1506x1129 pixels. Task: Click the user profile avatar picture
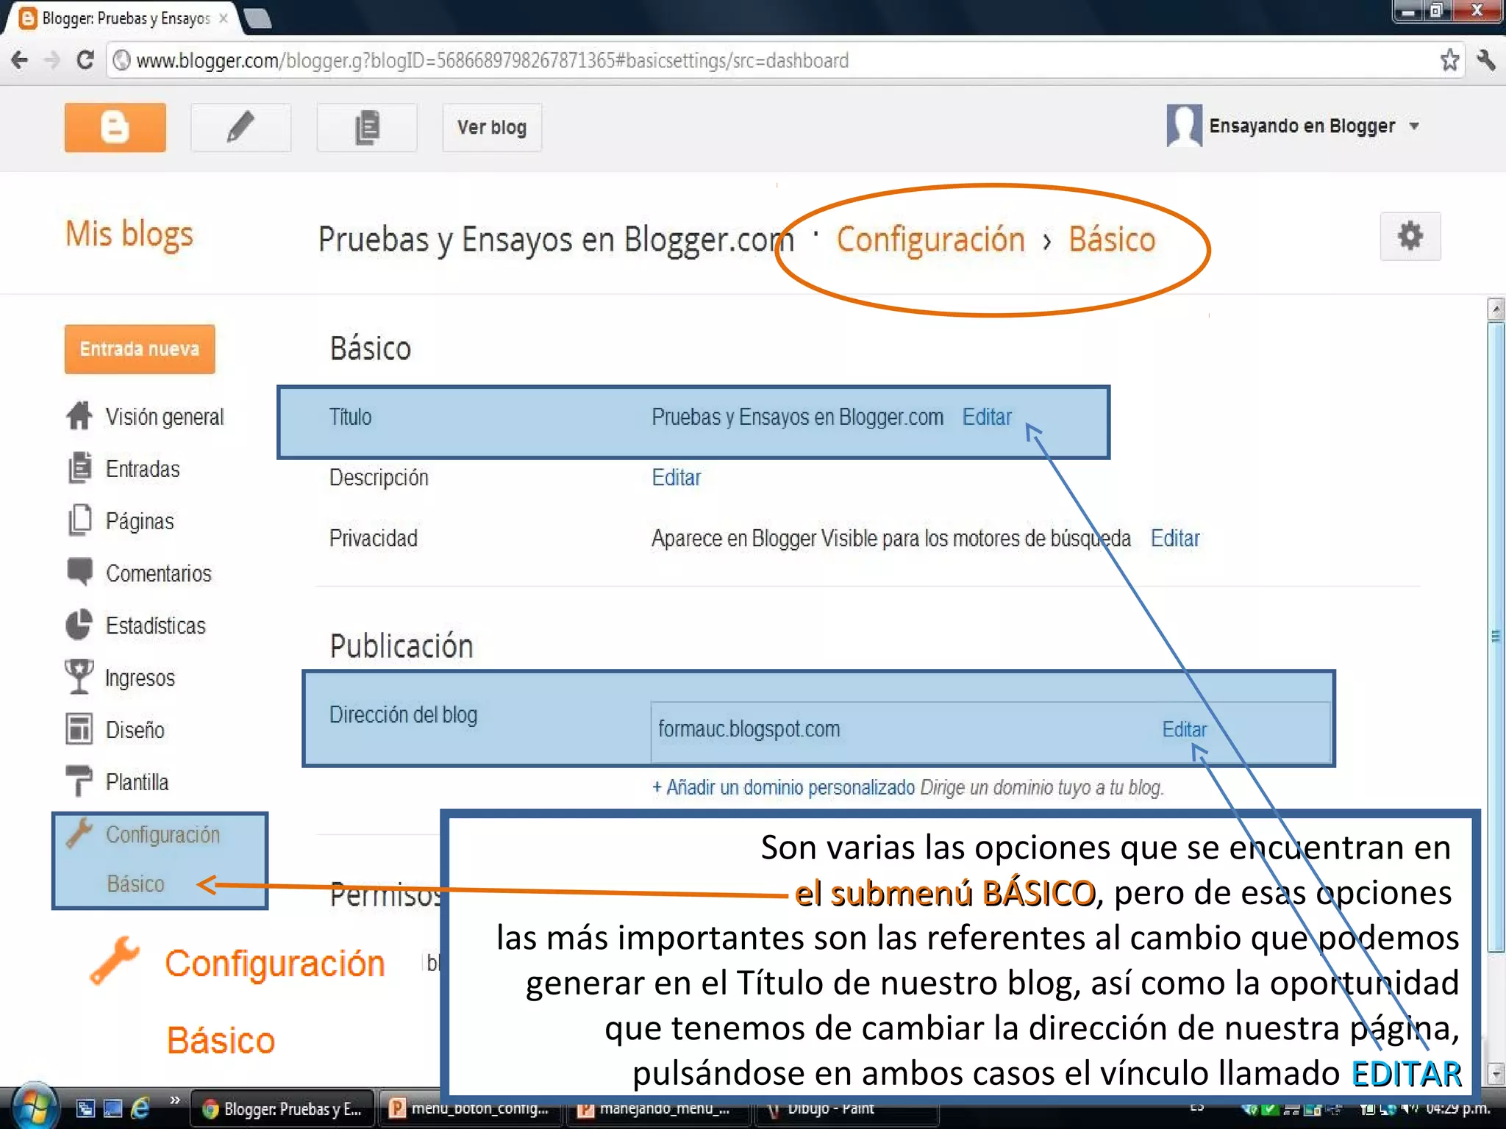pos(1184,126)
